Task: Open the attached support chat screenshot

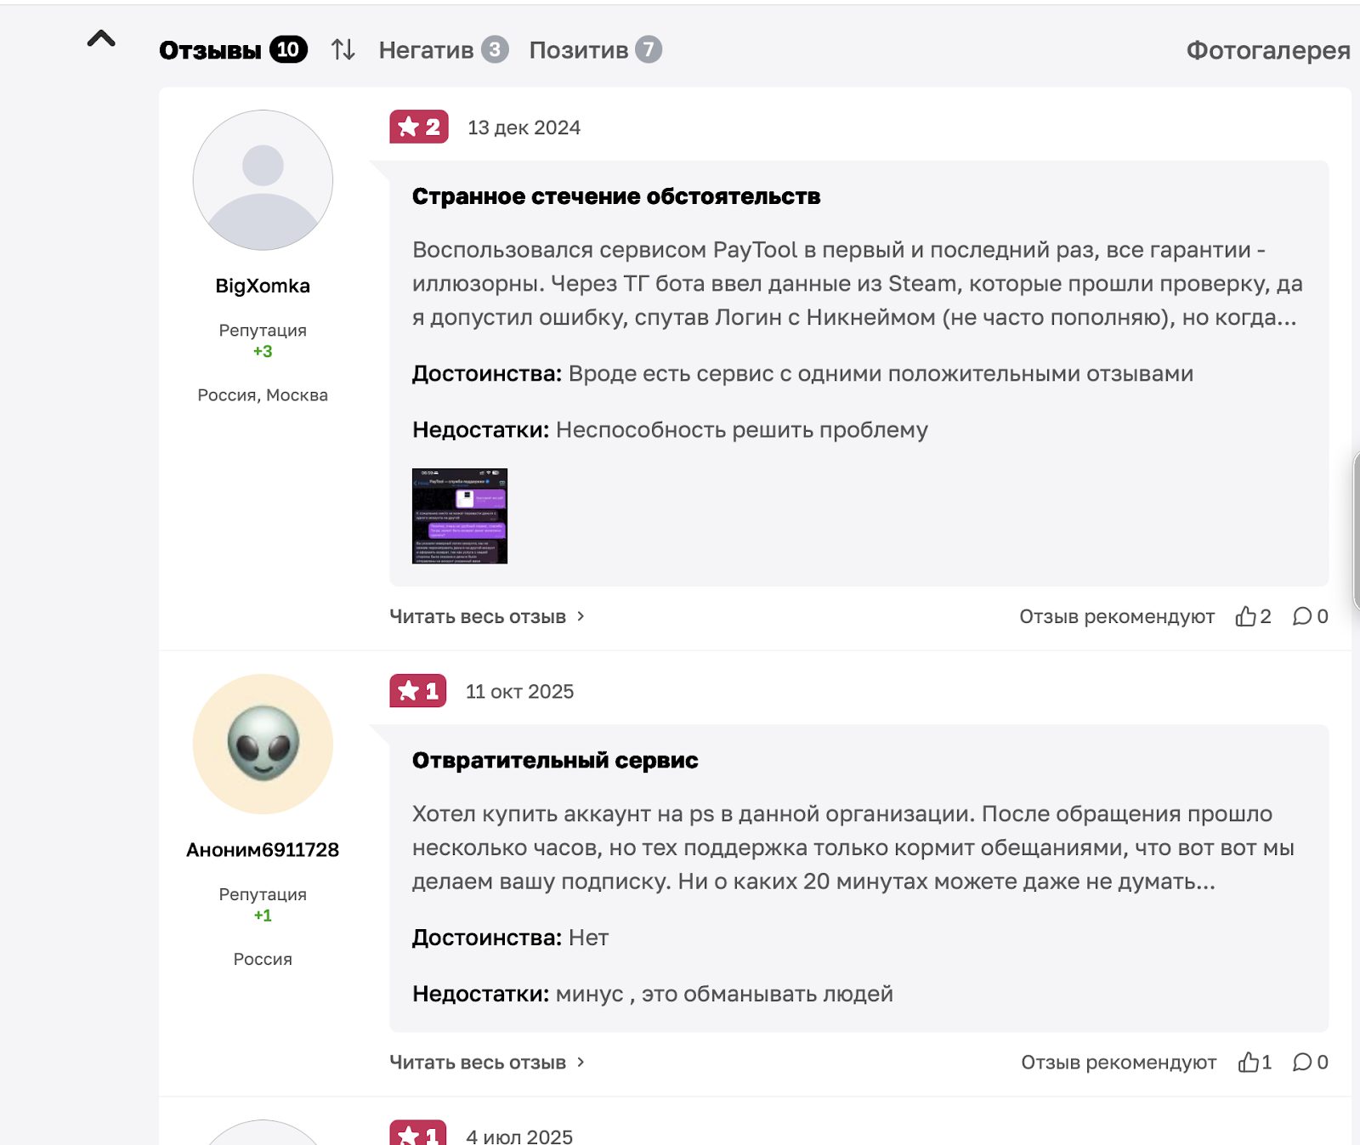Action: [459, 516]
